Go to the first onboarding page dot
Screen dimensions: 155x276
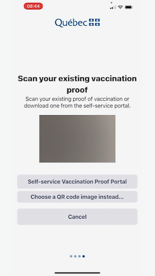(x=71, y=256)
